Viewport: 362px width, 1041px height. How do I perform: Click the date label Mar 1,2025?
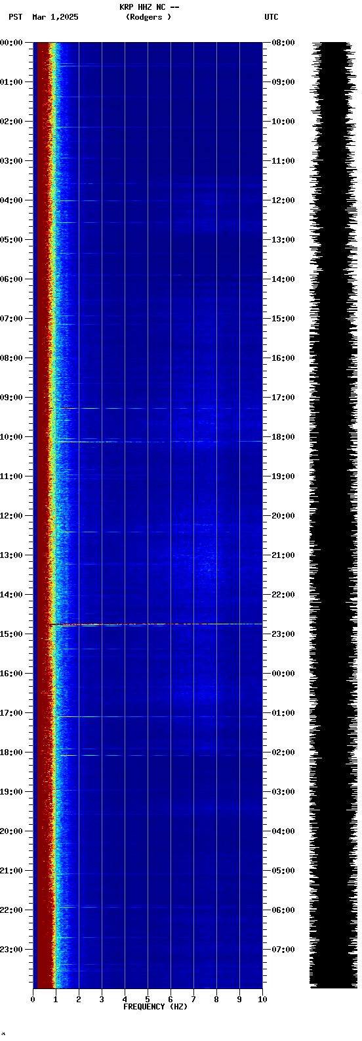point(55,17)
